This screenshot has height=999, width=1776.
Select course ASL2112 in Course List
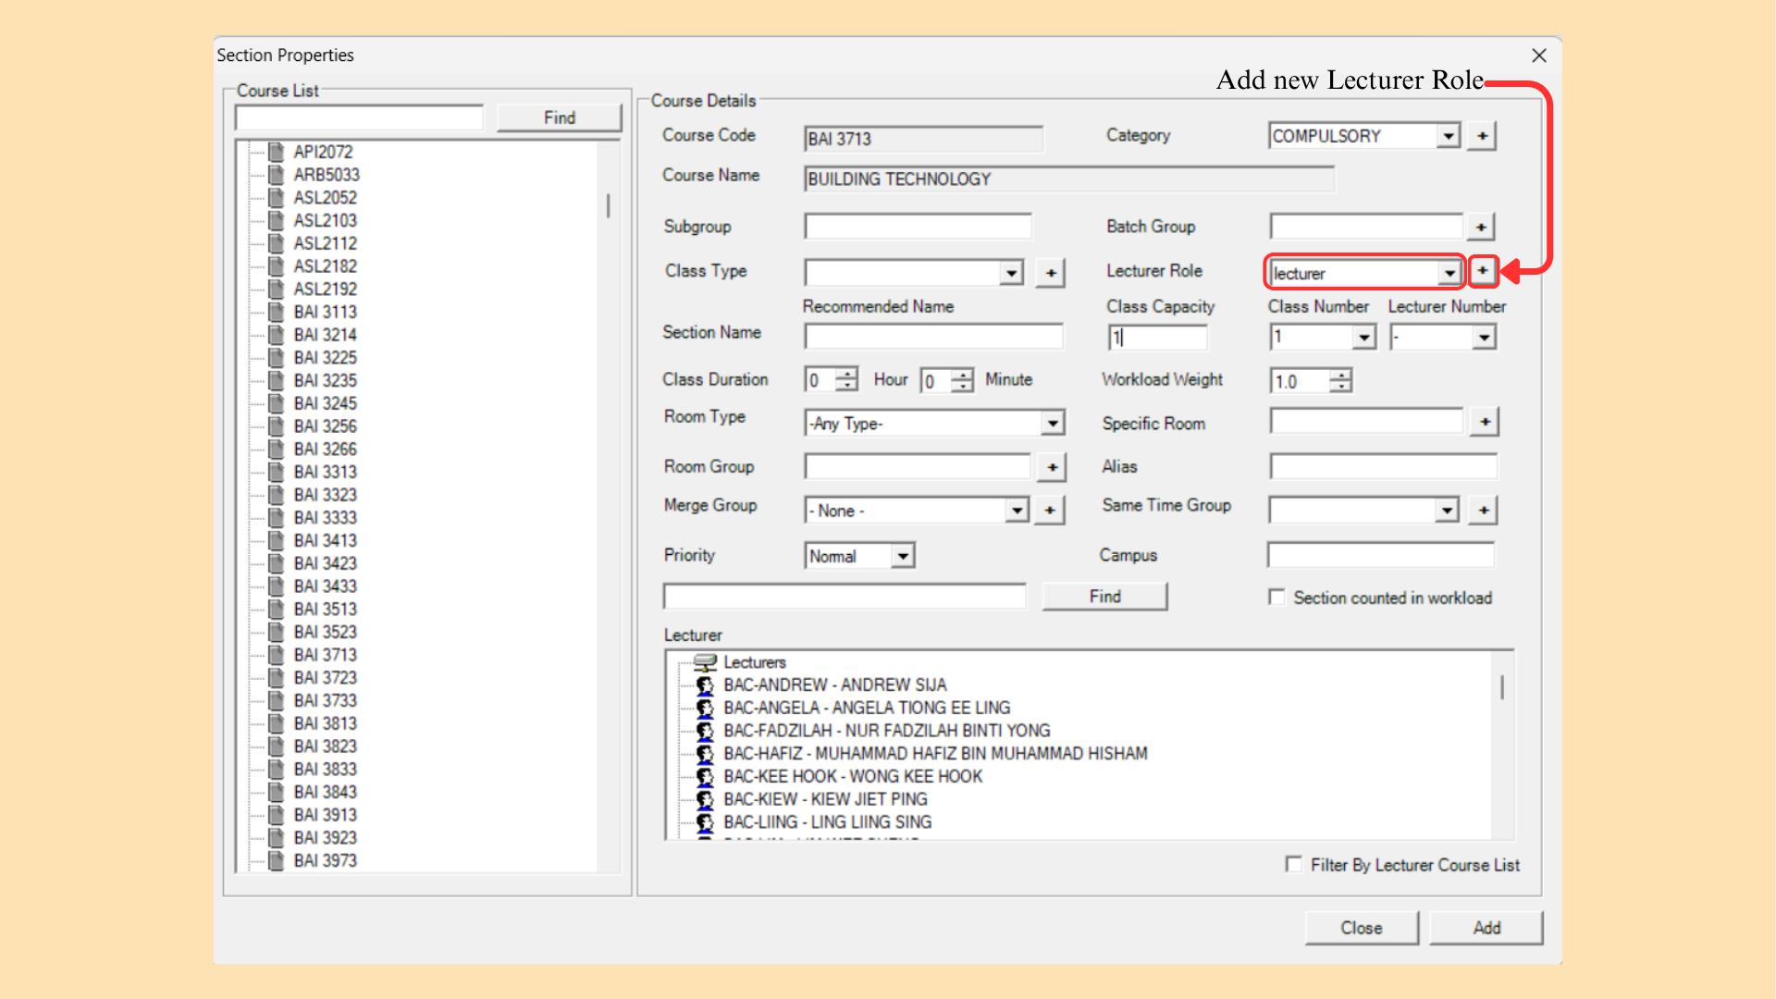(x=325, y=243)
